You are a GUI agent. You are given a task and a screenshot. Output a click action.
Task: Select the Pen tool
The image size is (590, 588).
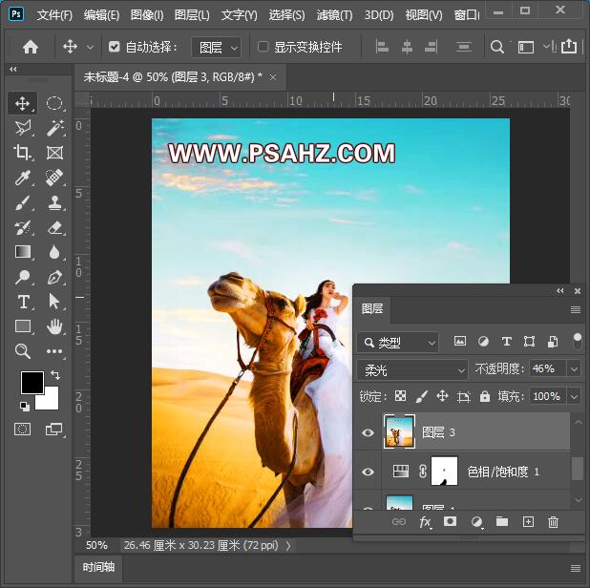pyautogui.click(x=54, y=278)
